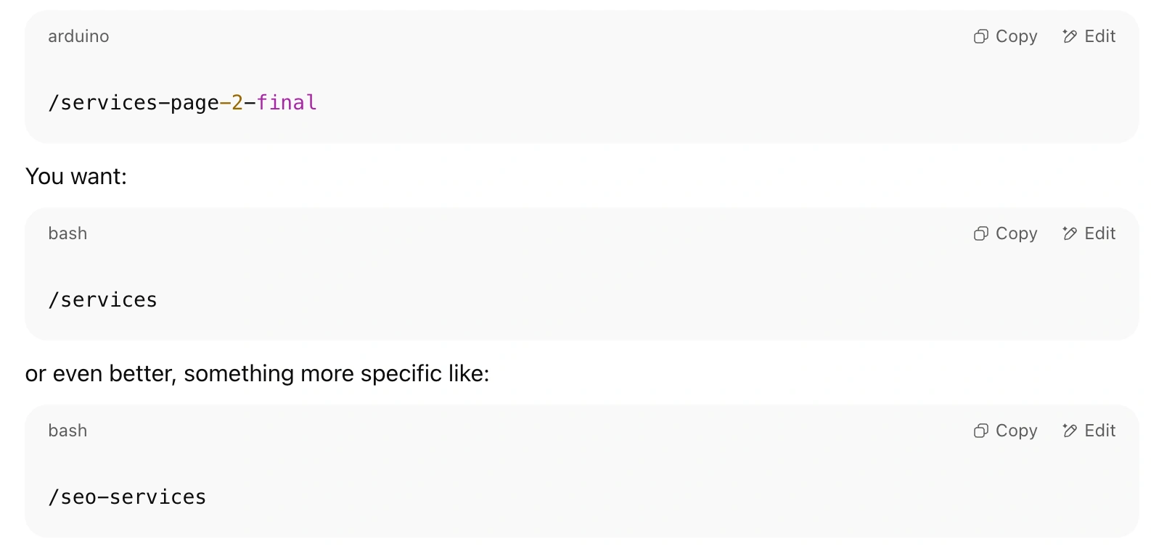Click the arduino language label
Viewport: 1151px width, 548px height.
pos(78,36)
